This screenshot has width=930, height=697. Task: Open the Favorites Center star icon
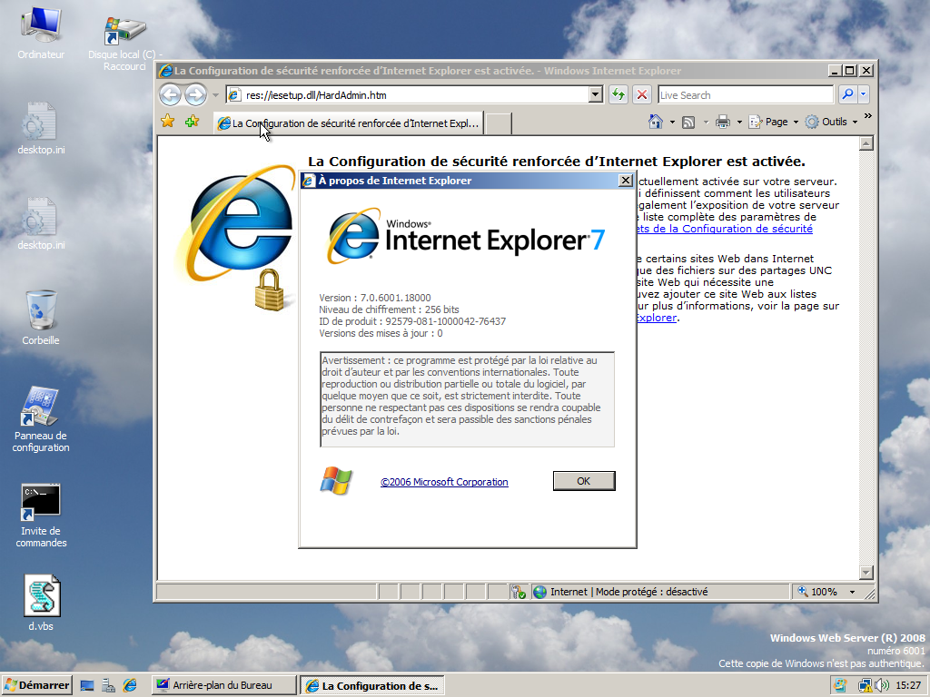pyautogui.click(x=168, y=122)
